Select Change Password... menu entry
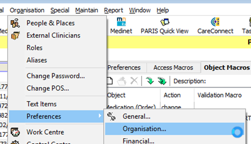The width and height of the screenshot is (251, 144). (x=56, y=76)
